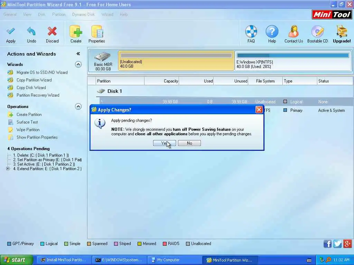Image resolution: width=354 pixels, height=265 pixels.
Task: Select the Unallocated 40.0 GB disk map block
Action: coord(176,61)
